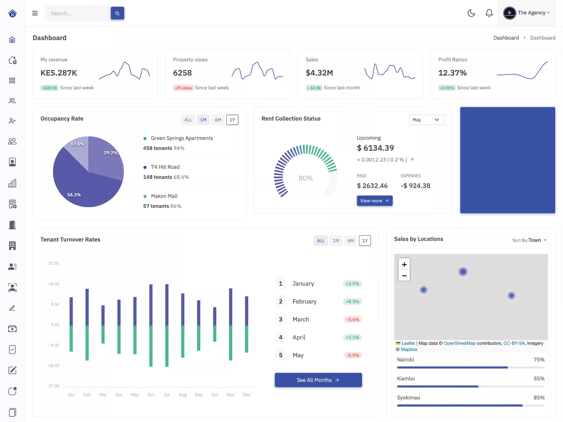Screen dimensions: 563x422
Task: Click the March turnover row
Action: point(318,320)
